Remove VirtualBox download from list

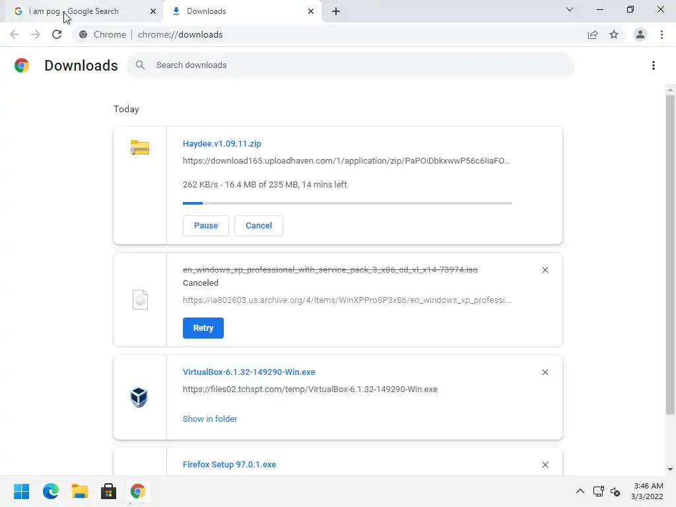545,372
